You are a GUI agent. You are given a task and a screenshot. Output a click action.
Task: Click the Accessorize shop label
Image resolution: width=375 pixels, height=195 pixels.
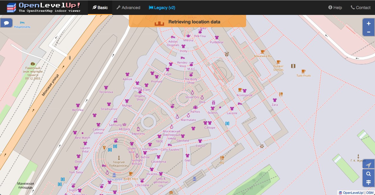tap(245, 95)
